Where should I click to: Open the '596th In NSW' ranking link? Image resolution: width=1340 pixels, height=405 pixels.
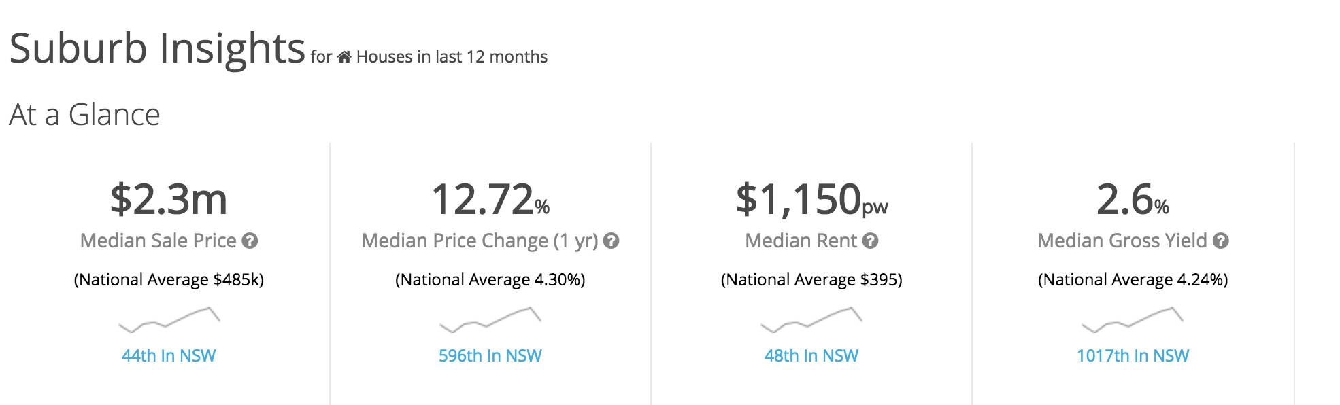tap(490, 355)
